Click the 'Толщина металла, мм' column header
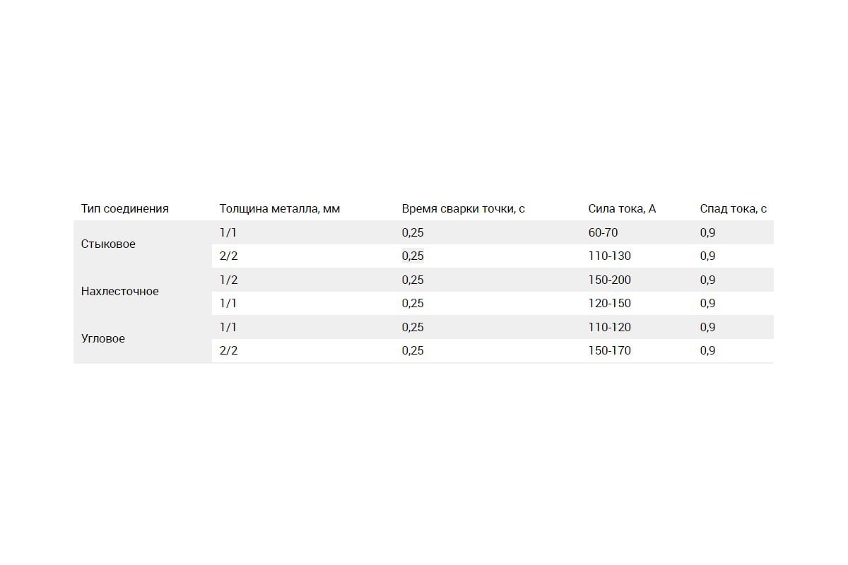The image size is (848, 565). coord(280,208)
